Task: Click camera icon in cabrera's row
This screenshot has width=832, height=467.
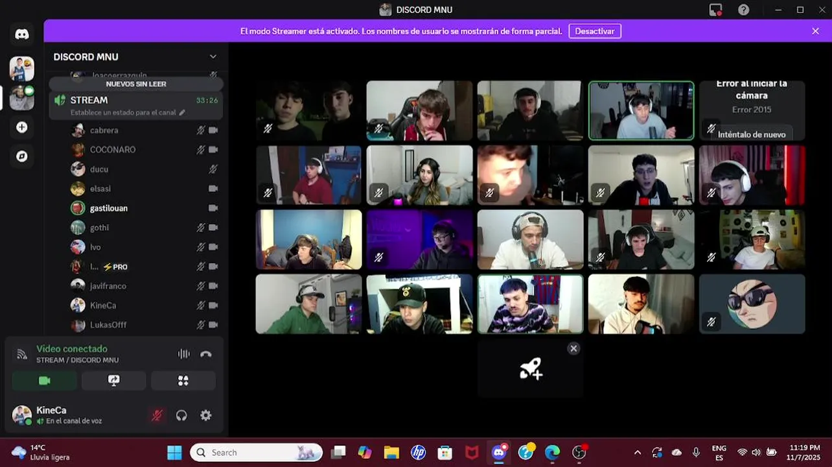Action: point(213,130)
